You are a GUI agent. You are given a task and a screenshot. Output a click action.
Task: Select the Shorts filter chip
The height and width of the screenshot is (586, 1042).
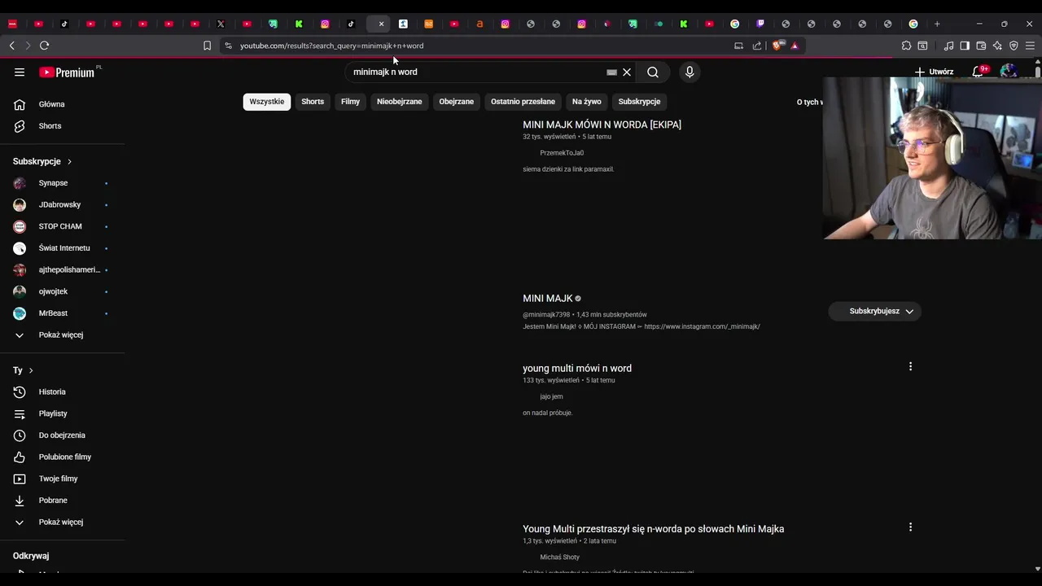tap(313, 102)
